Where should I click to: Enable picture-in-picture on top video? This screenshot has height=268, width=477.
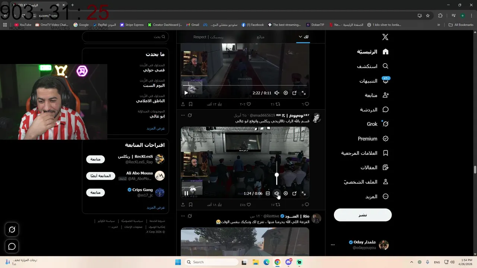294,93
